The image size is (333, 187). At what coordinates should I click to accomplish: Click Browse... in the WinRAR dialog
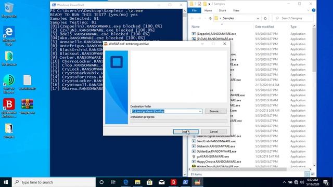215,111
